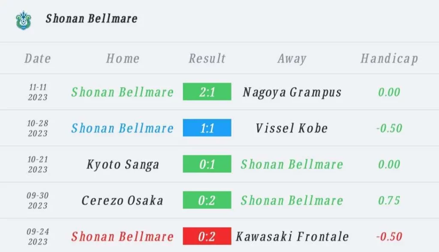The width and height of the screenshot is (439, 252).
Task: Open the red 0:2 result badge
Action: pyautogui.click(x=207, y=236)
